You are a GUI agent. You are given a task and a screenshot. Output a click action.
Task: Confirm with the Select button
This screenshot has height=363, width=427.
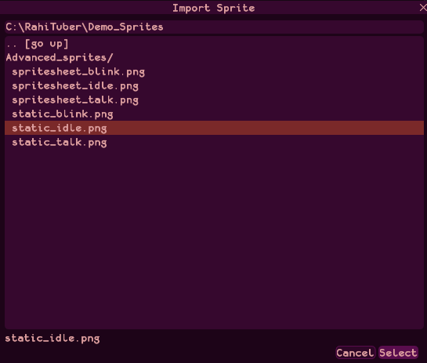coord(398,353)
